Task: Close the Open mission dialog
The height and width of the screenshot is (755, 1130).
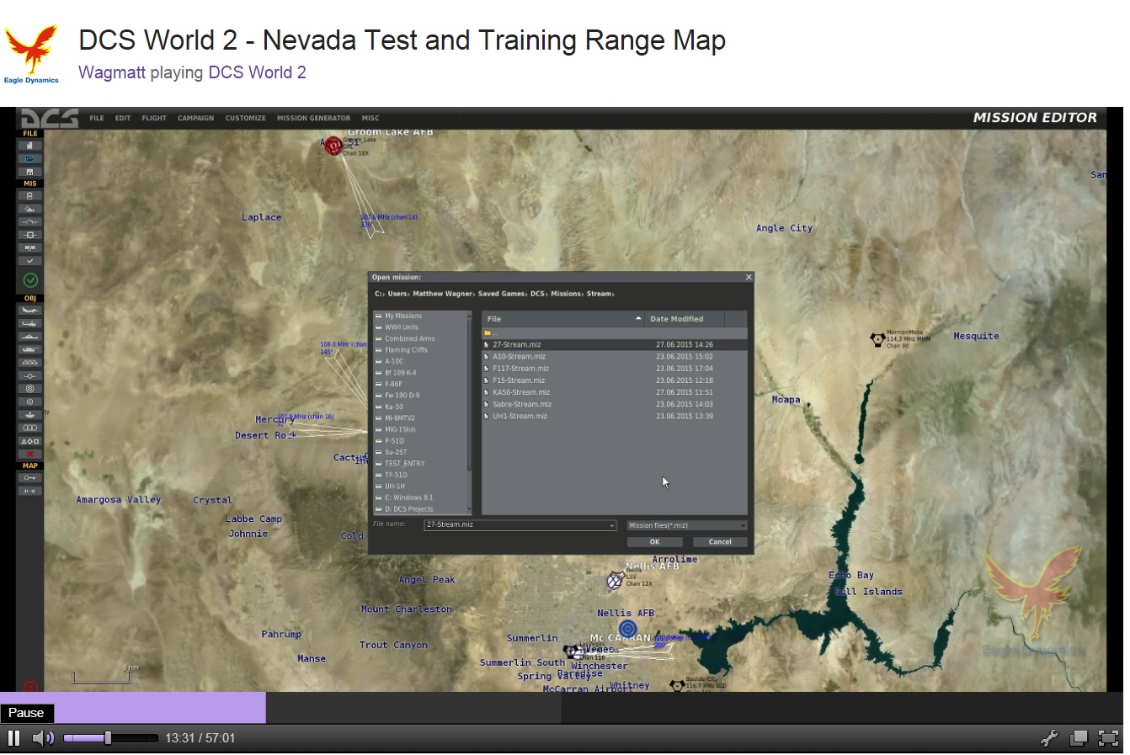Action: (749, 277)
